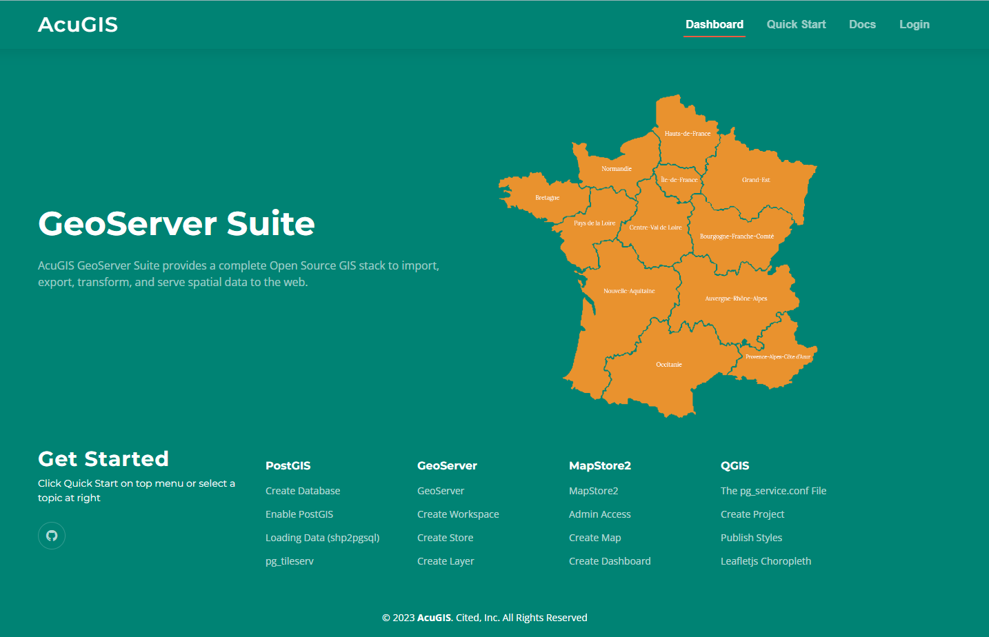Click the Get Started heading
The image size is (989, 637).
103,458
